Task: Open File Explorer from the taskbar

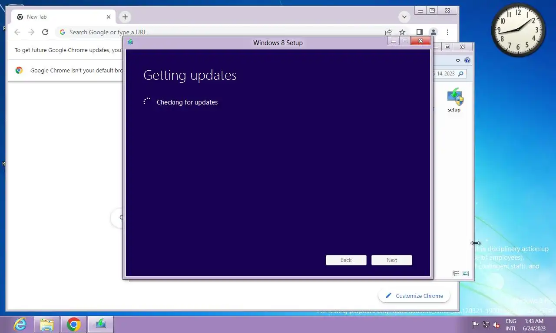Action: (x=47, y=324)
